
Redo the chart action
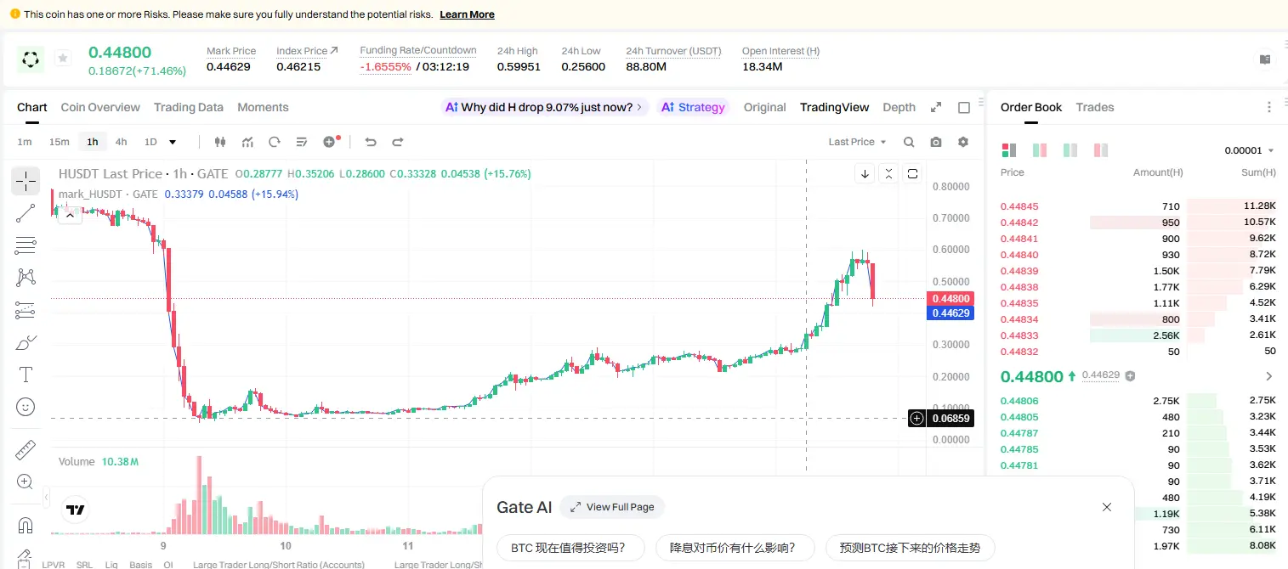pos(397,142)
